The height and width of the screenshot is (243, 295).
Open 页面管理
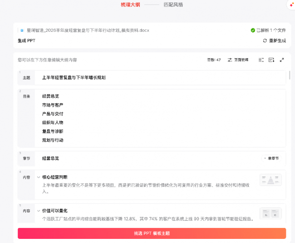tap(238, 60)
